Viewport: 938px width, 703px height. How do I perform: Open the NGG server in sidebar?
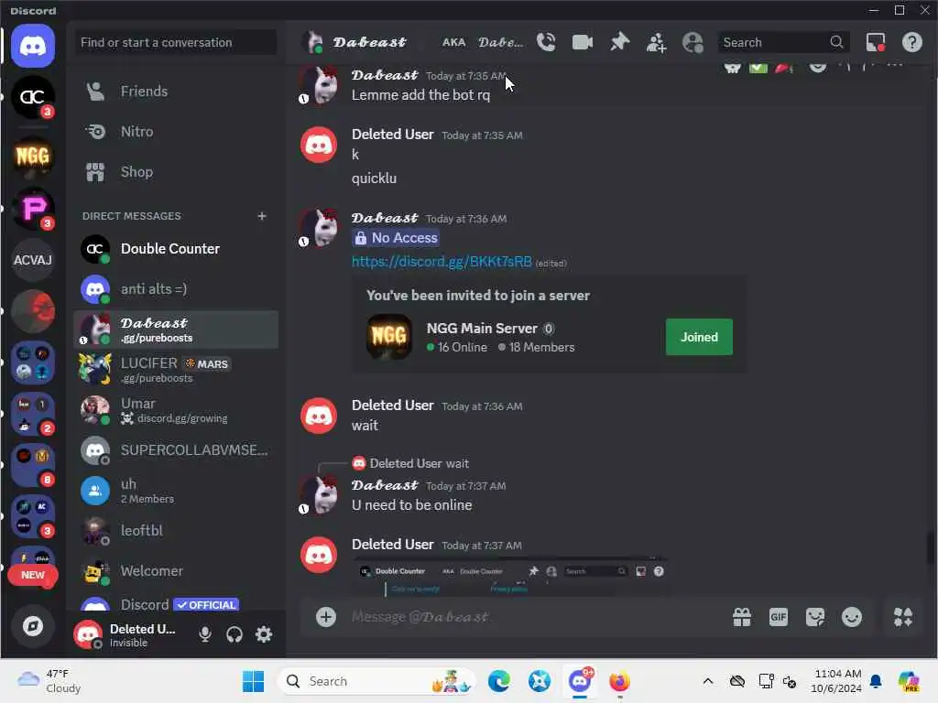pos(33,157)
